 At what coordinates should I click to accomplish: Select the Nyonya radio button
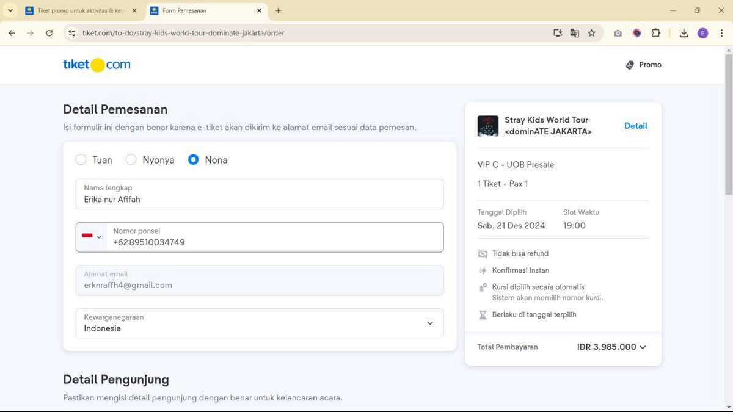point(131,160)
